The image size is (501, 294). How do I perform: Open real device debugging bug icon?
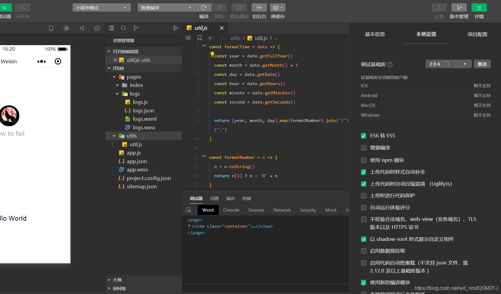239,8
